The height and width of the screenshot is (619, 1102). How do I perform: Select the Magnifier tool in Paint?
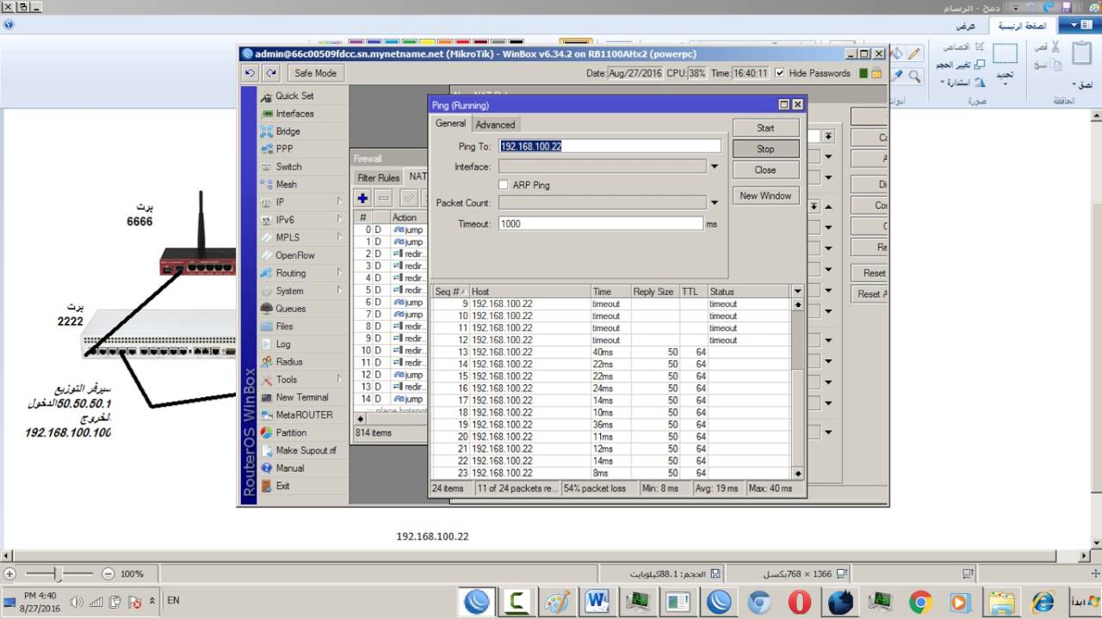914,76
